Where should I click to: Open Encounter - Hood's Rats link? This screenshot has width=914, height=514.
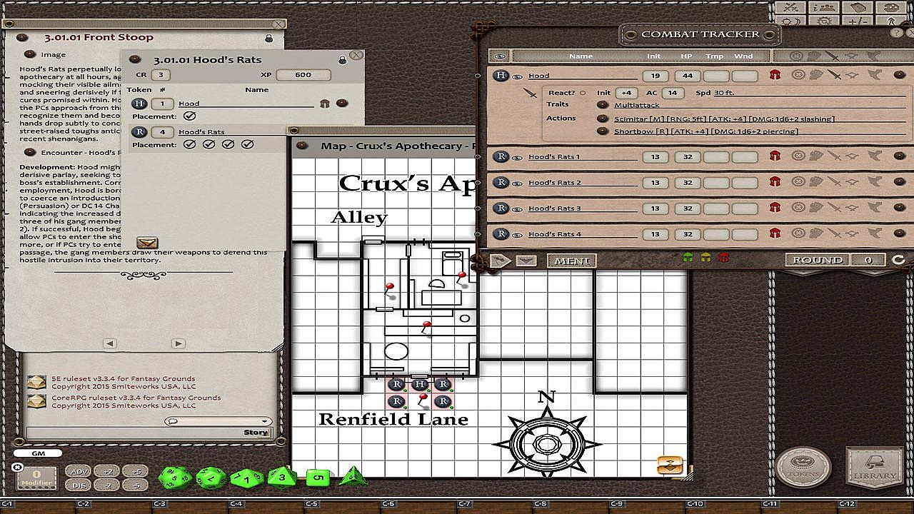[30, 151]
